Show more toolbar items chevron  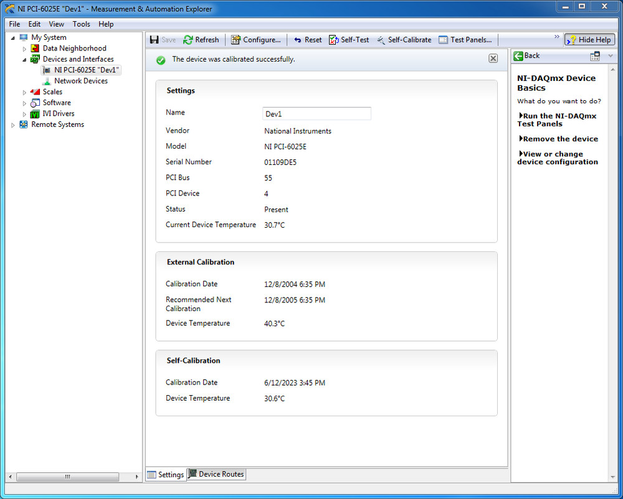(556, 37)
